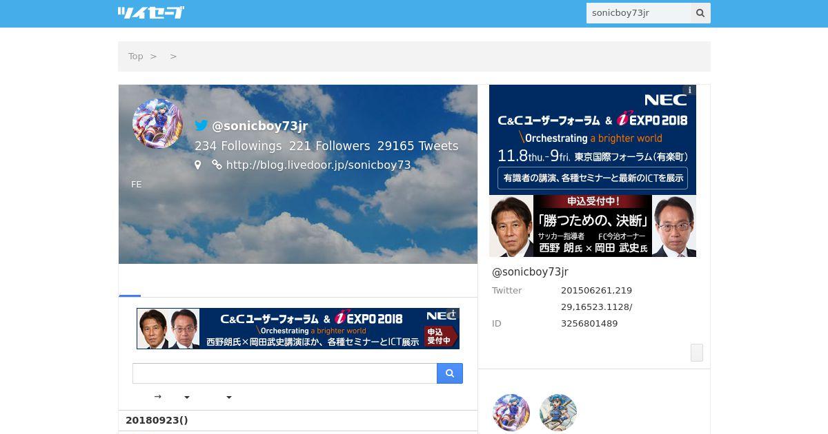Open the second avatar thumbnail in lower sidebar
This screenshot has width=828, height=434.
click(558, 413)
